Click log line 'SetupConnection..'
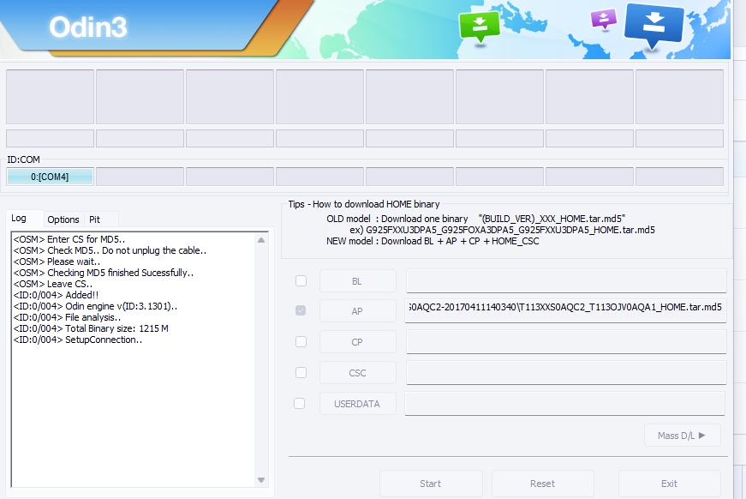This screenshot has height=499, width=746. click(78, 340)
